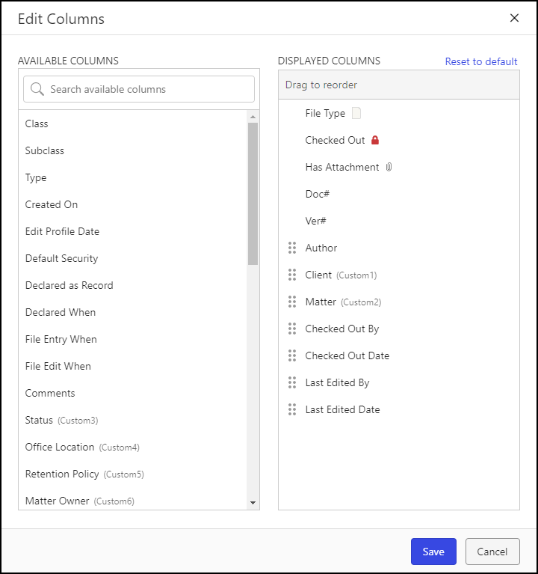Select the Retention Policy column option
Viewport: 538px width, 574px height.
pyautogui.click(x=62, y=474)
